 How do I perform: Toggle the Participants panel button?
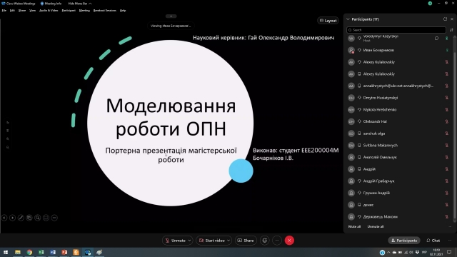(x=404, y=241)
